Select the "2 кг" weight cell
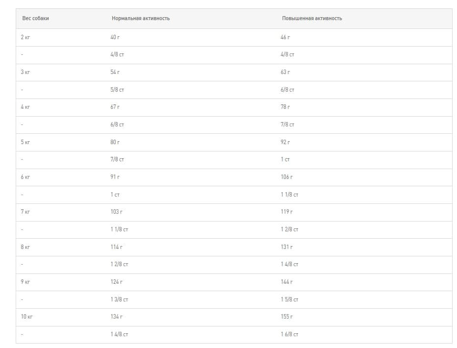Image resolution: width=457 pixels, height=348 pixels. tap(25, 37)
